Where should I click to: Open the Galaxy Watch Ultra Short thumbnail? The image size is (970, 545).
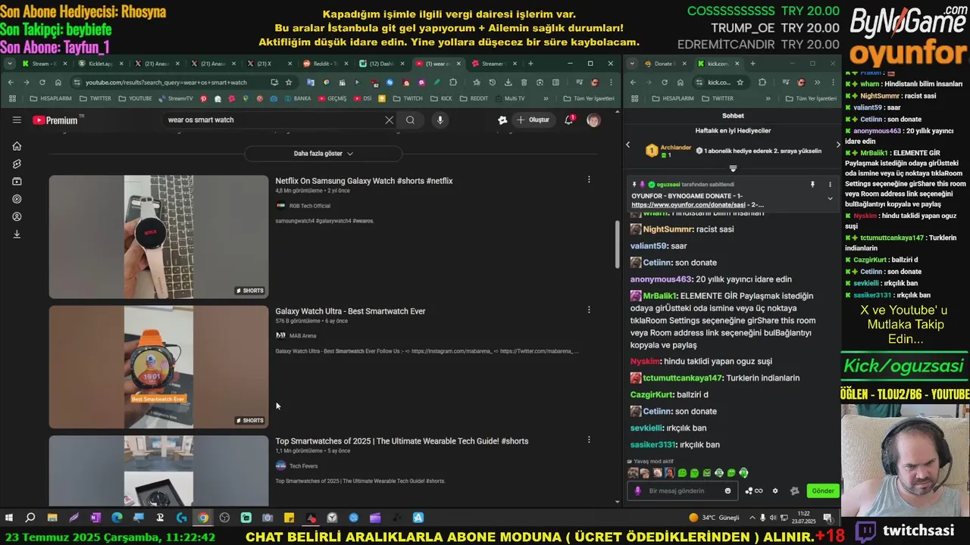pos(158,366)
